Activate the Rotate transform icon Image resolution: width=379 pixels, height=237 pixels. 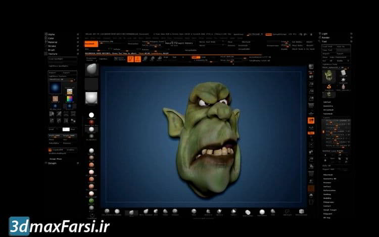[159, 59]
